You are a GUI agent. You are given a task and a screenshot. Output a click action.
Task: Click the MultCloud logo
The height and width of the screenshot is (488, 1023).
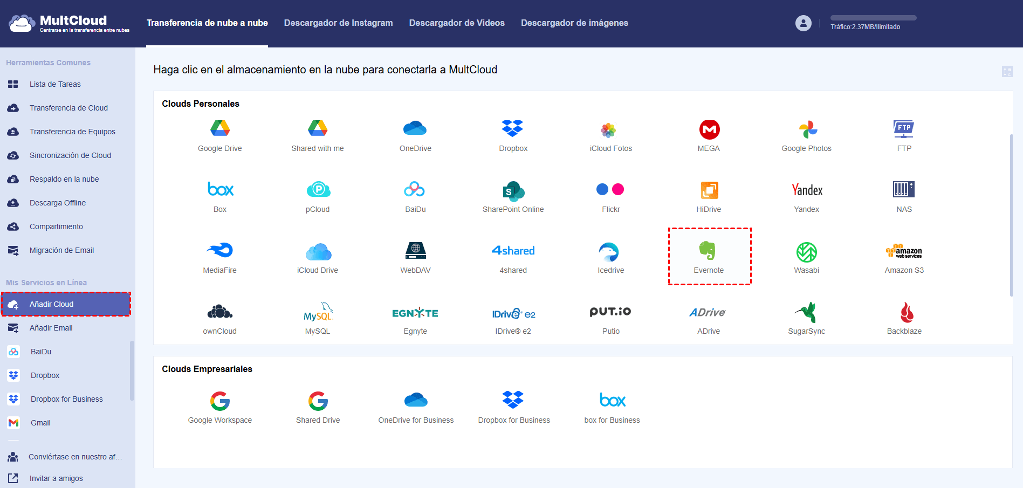pos(68,23)
